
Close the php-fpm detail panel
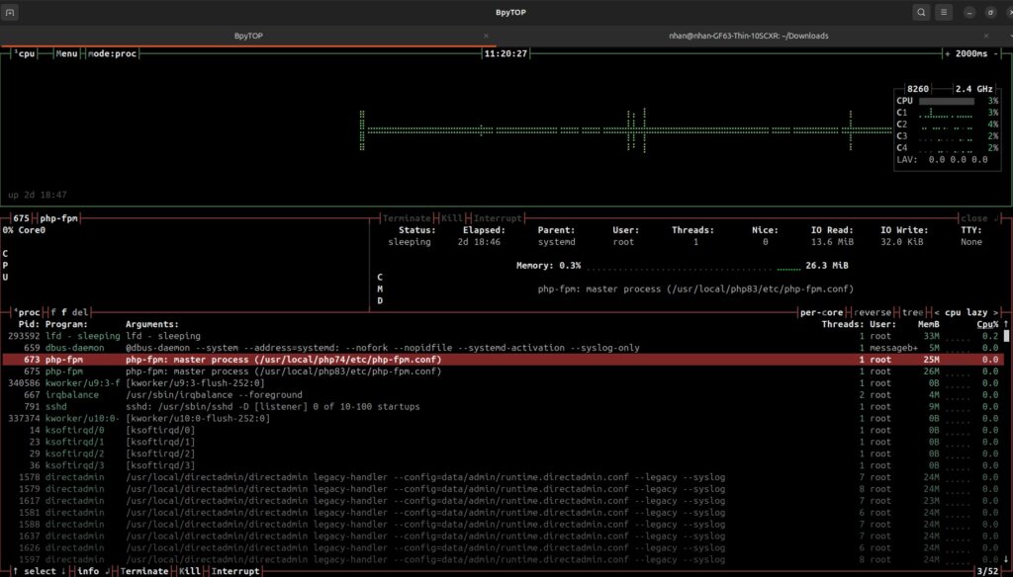click(974, 217)
